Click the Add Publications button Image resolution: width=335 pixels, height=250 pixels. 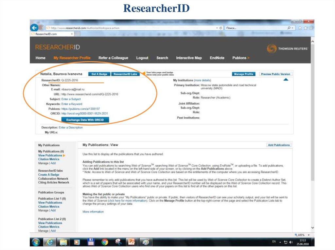click(279, 145)
